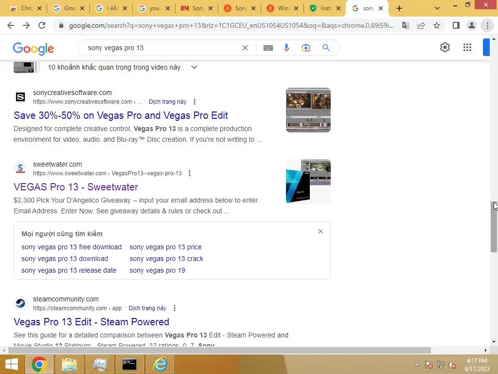This screenshot has height=374, width=498.
Task: Go forward to the next page
Action: point(26,25)
